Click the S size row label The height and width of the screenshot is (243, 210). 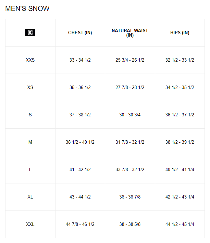30,115
